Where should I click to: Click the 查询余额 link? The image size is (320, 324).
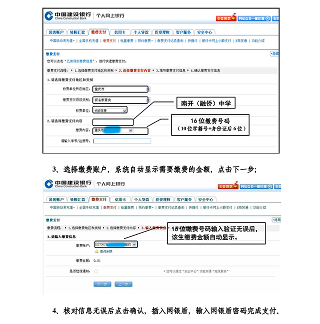tap(106, 251)
